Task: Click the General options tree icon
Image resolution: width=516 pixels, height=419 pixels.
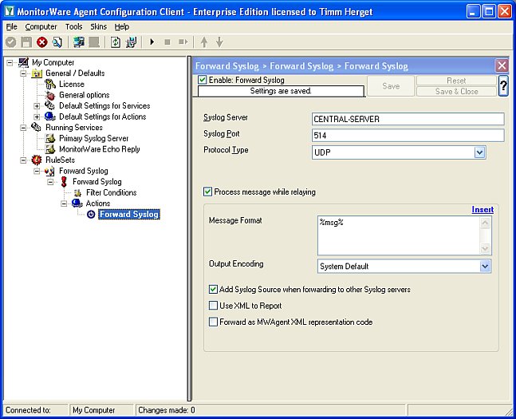Action: click(x=50, y=95)
